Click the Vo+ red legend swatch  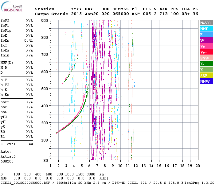pos(206,52)
